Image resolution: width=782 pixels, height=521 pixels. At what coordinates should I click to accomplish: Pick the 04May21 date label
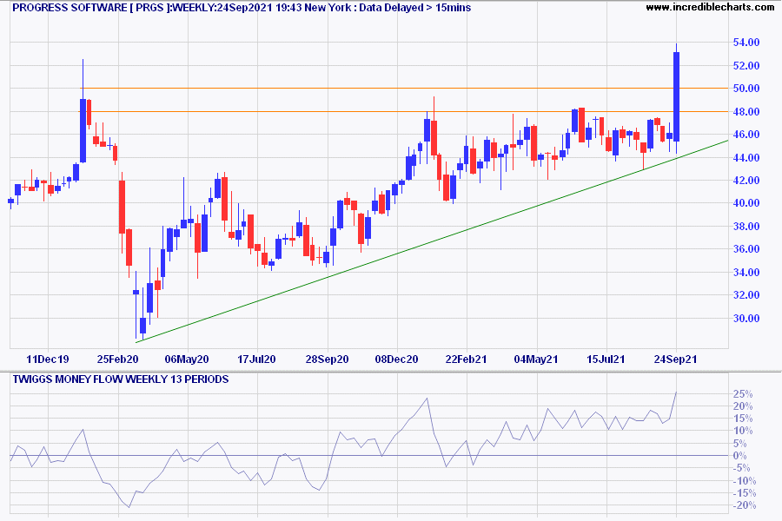pyautogui.click(x=536, y=359)
